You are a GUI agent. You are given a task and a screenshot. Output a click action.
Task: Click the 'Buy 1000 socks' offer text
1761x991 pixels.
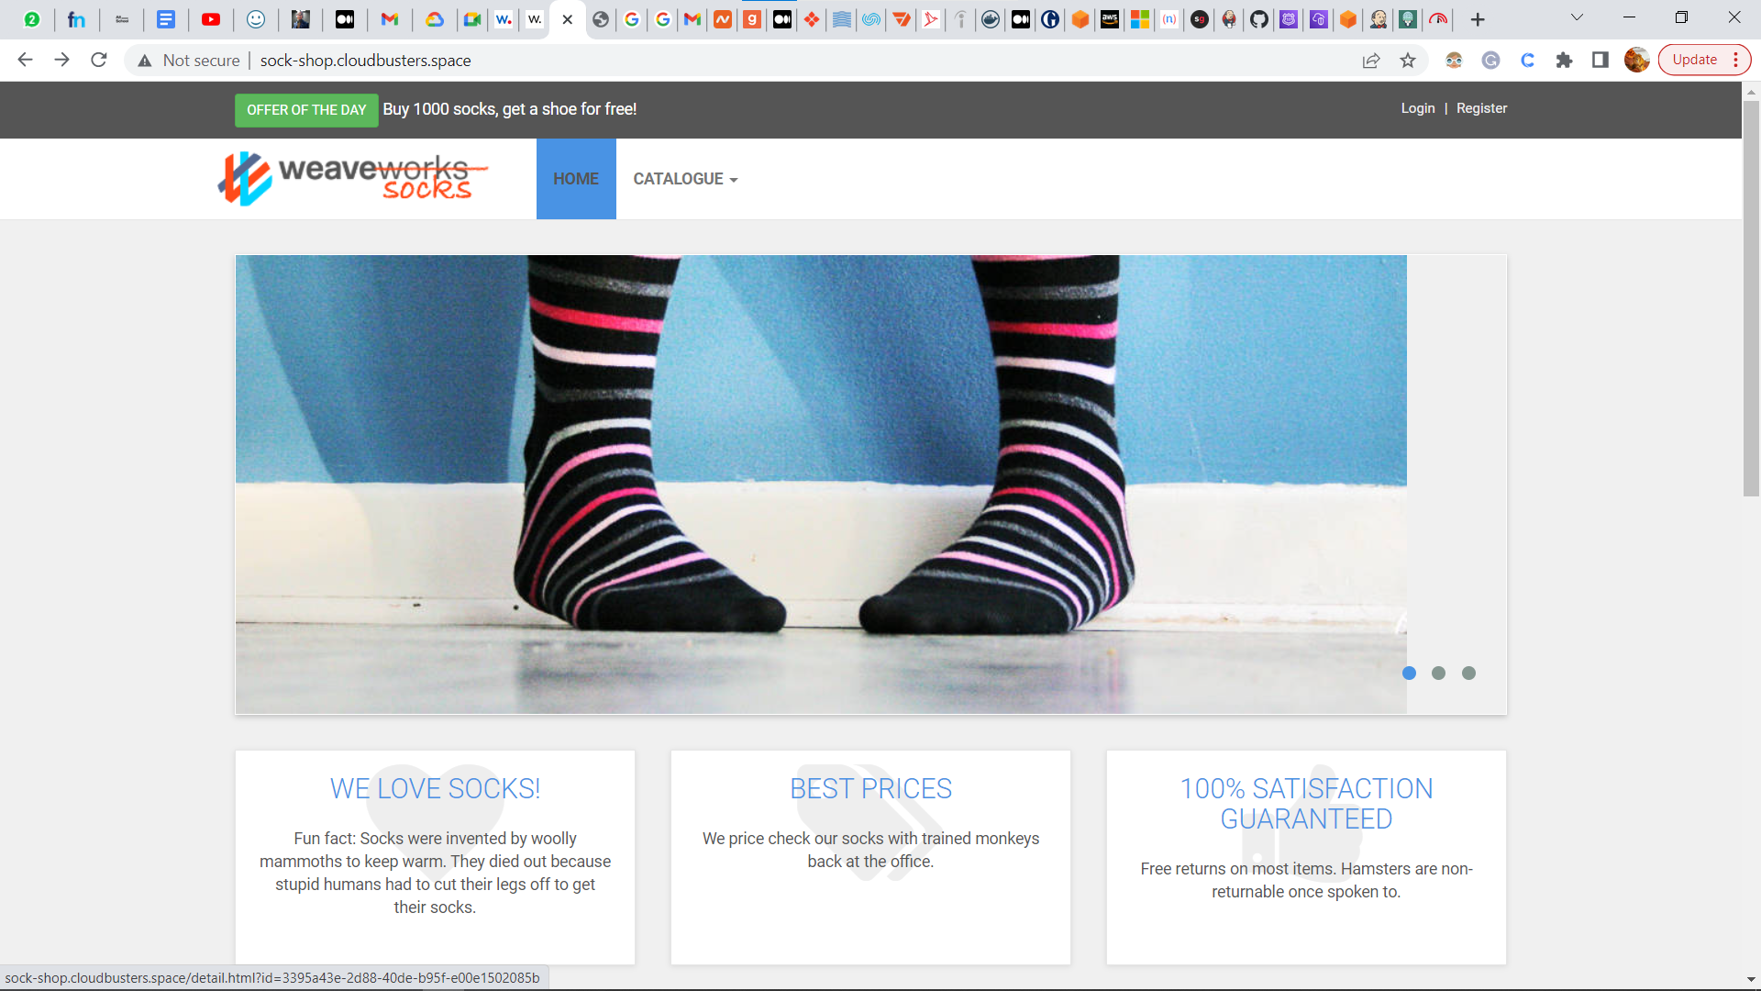509,109
